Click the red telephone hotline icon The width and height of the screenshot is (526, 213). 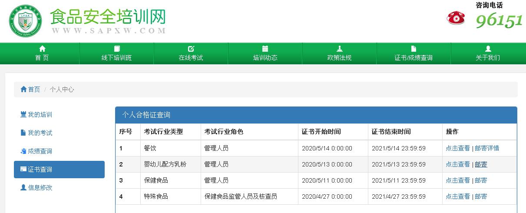point(456,18)
